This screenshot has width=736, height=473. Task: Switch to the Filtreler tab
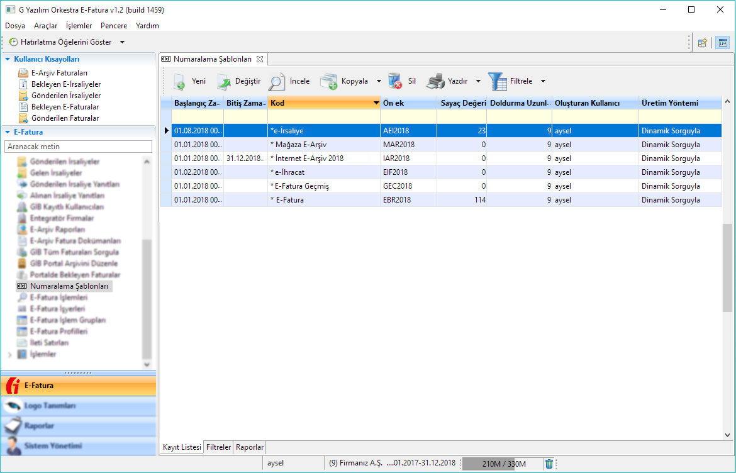(219, 447)
